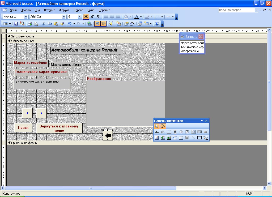This screenshot has height=197, width=272.
Task: Toggle Select Objects arrow in the toolbox
Action: pos(157,126)
